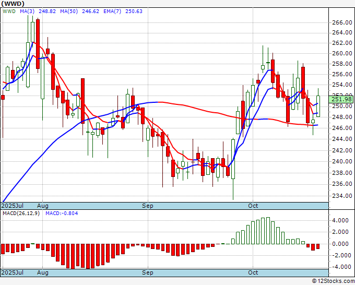This screenshot has width=355, height=285.
Task: Click the WWD legend label
Action: 9,11
